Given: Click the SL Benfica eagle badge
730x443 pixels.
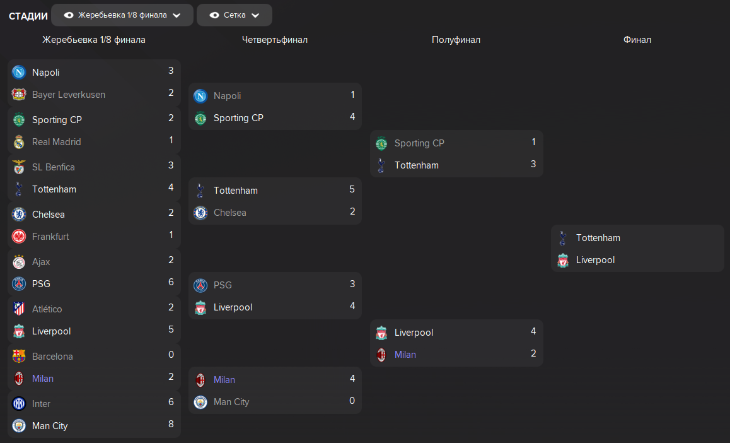Looking at the screenshot, I should tap(19, 167).
